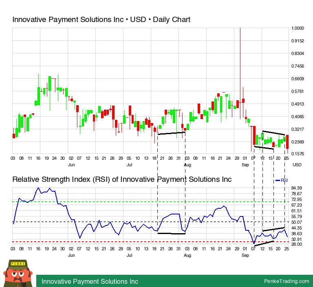The height and width of the screenshot is (287, 313).
Task: Click the Jul label under the RSI chart
Action: [x=129, y=255]
